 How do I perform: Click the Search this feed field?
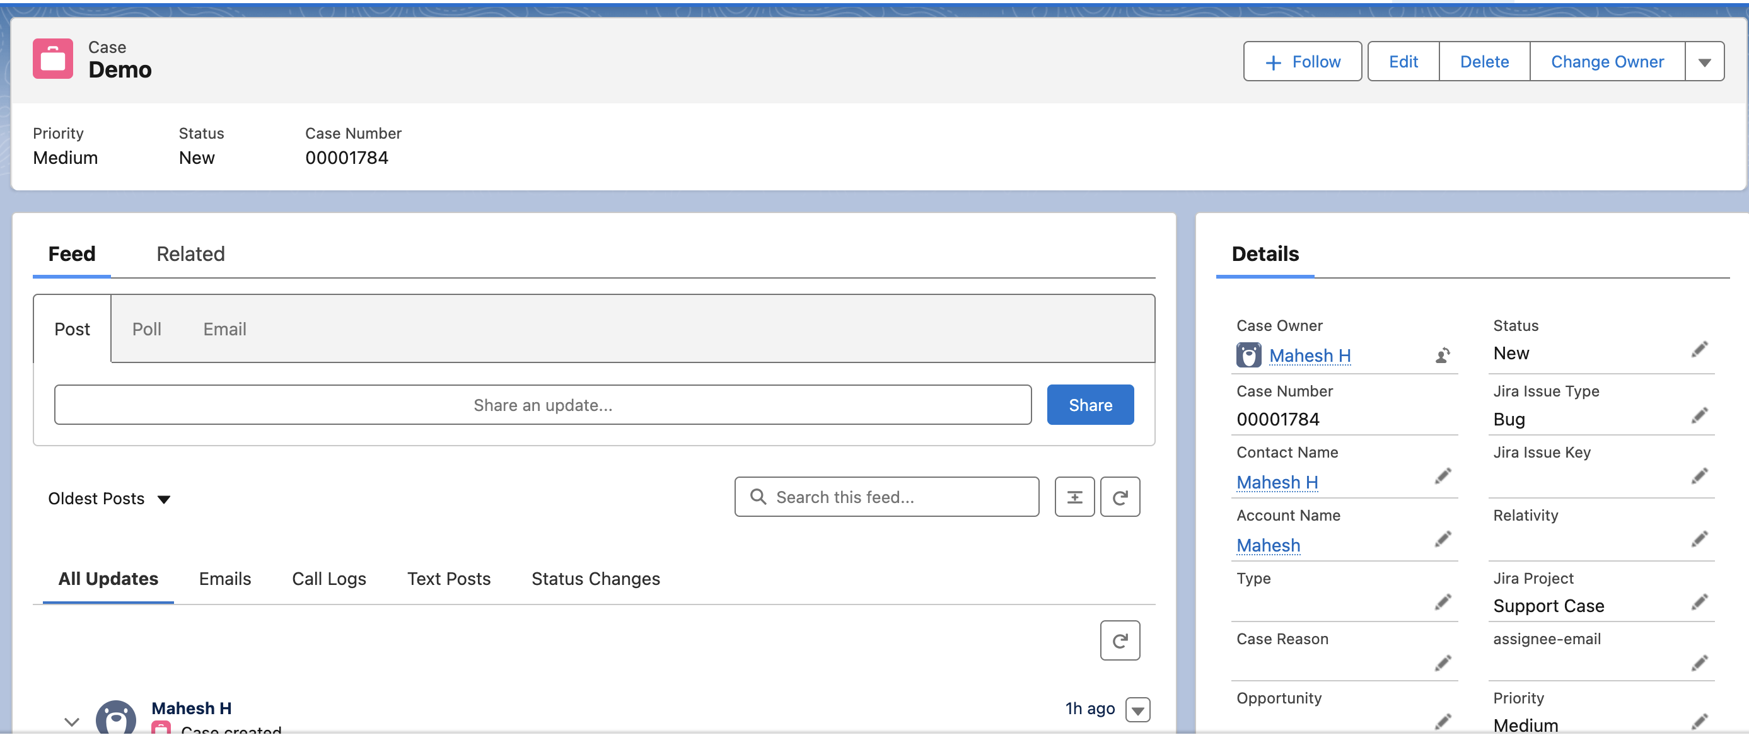pos(886,497)
